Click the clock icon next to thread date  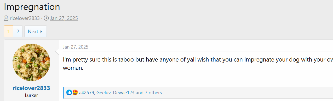(46, 18)
